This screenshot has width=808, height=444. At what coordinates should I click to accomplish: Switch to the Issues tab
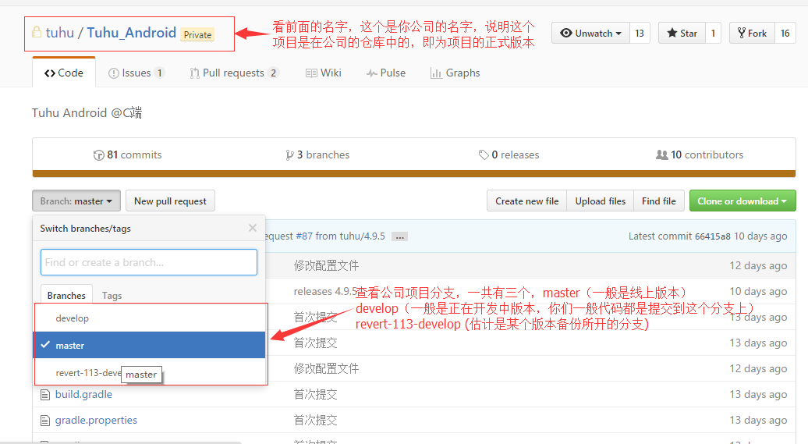coord(136,73)
